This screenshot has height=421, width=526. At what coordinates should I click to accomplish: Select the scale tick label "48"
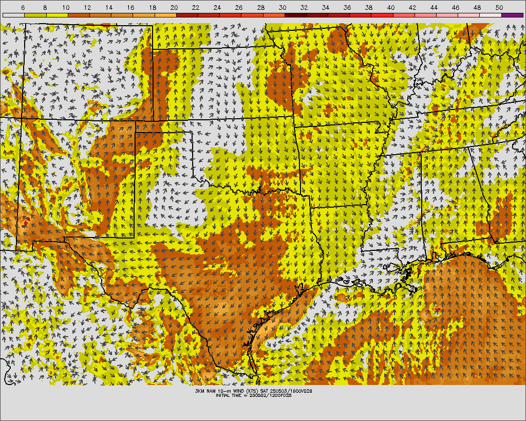click(477, 7)
